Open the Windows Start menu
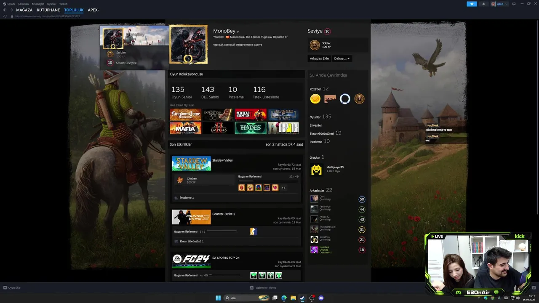The height and width of the screenshot is (303, 539). [218, 298]
